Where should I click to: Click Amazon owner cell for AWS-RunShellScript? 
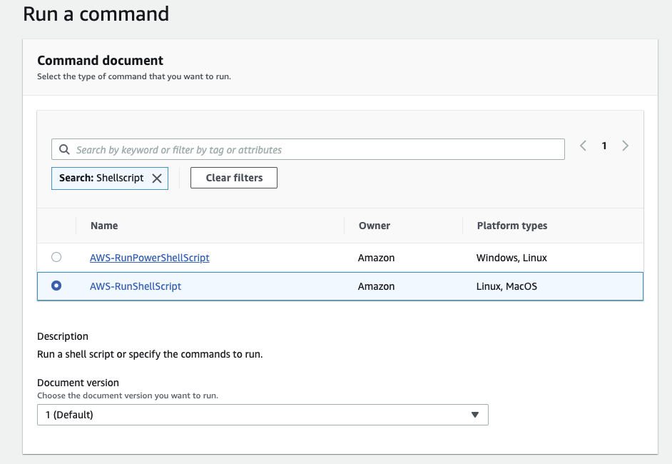tap(376, 286)
